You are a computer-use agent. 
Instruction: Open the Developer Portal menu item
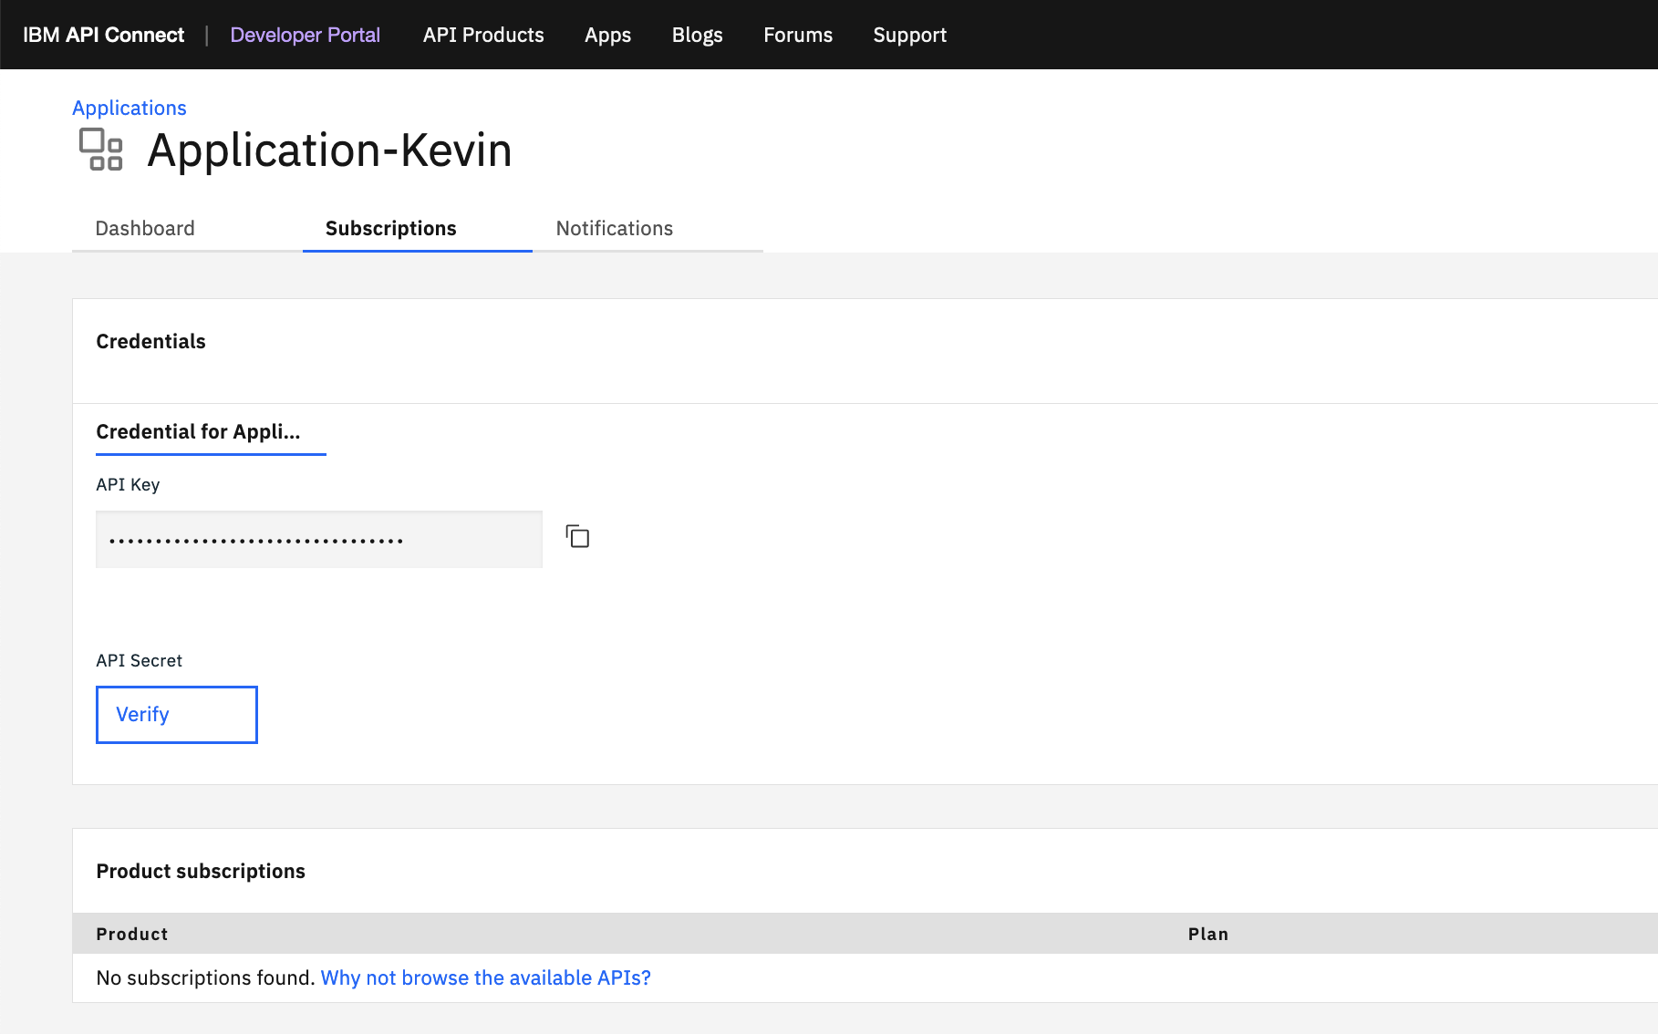(306, 35)
